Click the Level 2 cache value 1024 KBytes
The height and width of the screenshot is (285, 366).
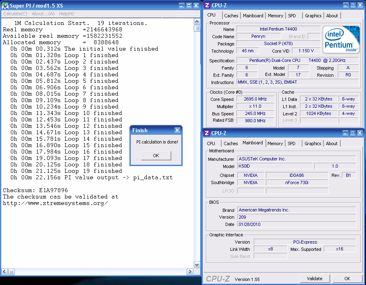pyautogui.click(x=319, y=113)
